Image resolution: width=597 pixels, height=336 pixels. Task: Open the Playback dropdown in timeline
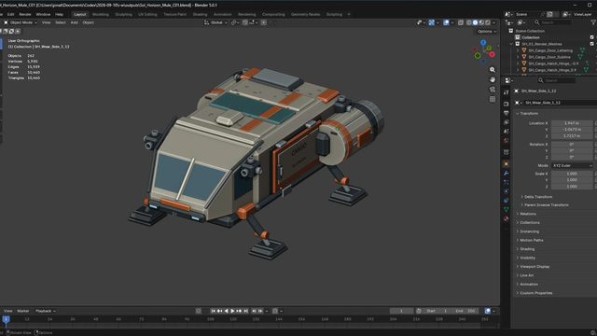coord(46,311)
